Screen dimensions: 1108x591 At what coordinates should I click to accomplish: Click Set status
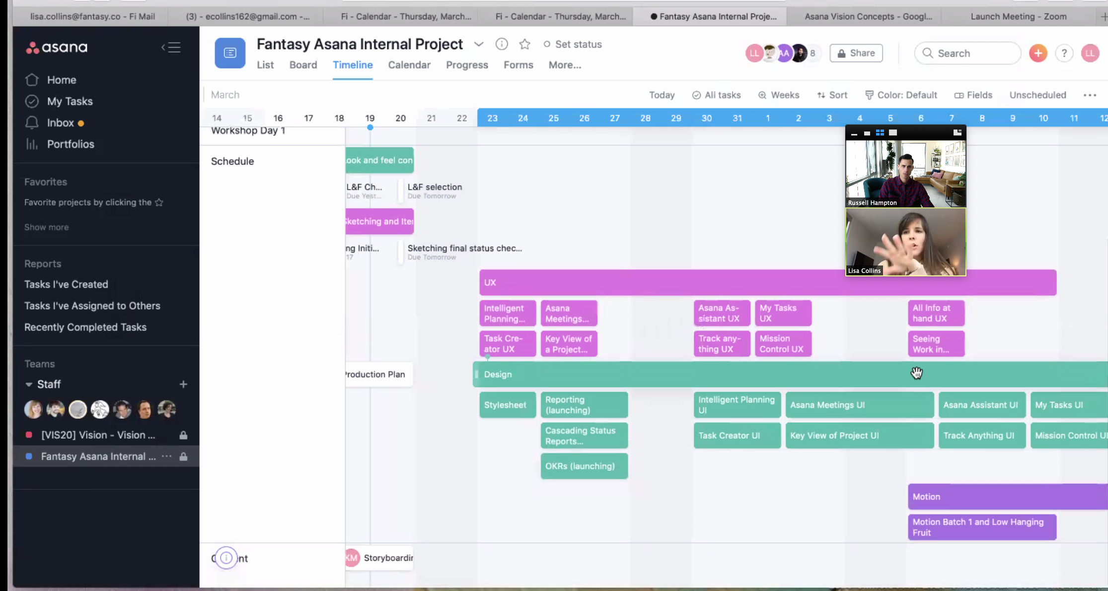point(573,44)
